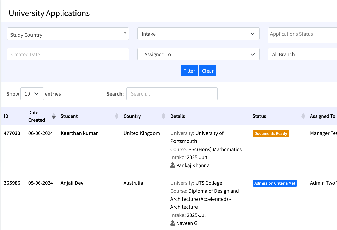Sort by Status column arrows
Screen dimensions: 337x230
pyautogui.click(x=303, y=116)
